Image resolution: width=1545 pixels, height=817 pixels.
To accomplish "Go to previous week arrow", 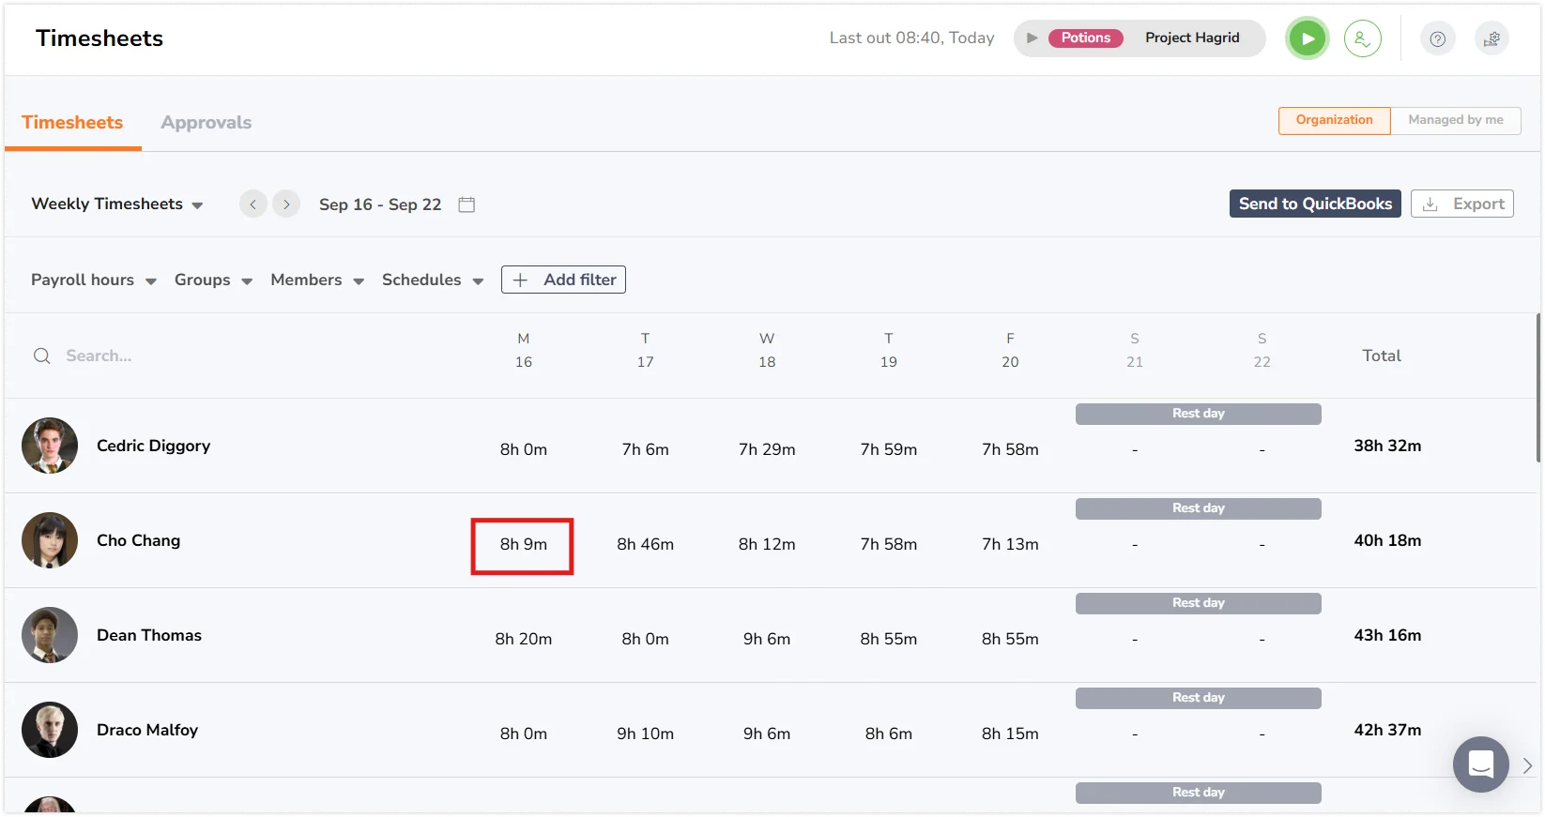I will click(253, 204).
